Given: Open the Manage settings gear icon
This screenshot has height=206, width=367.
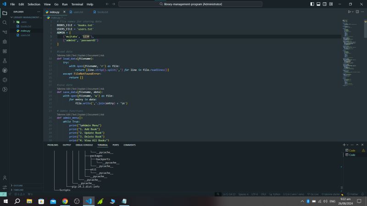Looking at the screenshot, I should tap(5, 187).
